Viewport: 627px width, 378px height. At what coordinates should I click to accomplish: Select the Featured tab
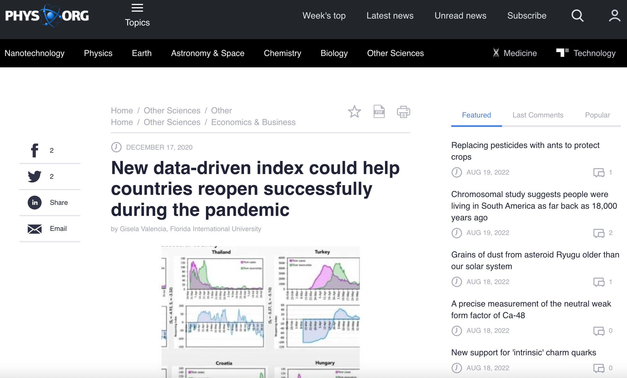pyautogui.click(x=476, y=115)
